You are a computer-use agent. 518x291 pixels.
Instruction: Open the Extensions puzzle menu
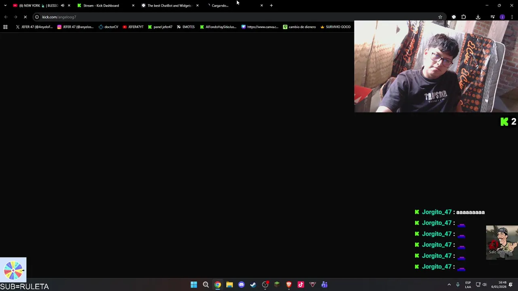[463, 17]
